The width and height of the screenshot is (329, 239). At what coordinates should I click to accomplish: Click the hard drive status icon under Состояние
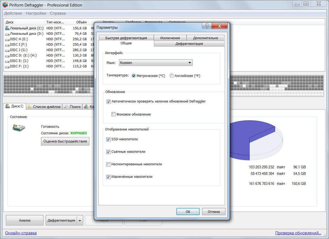click(19, 127)
